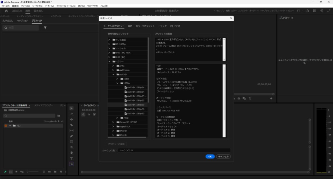Screen dimensions: 333x179
Task: Select the Hand tool
Action: tap(72, 153)
